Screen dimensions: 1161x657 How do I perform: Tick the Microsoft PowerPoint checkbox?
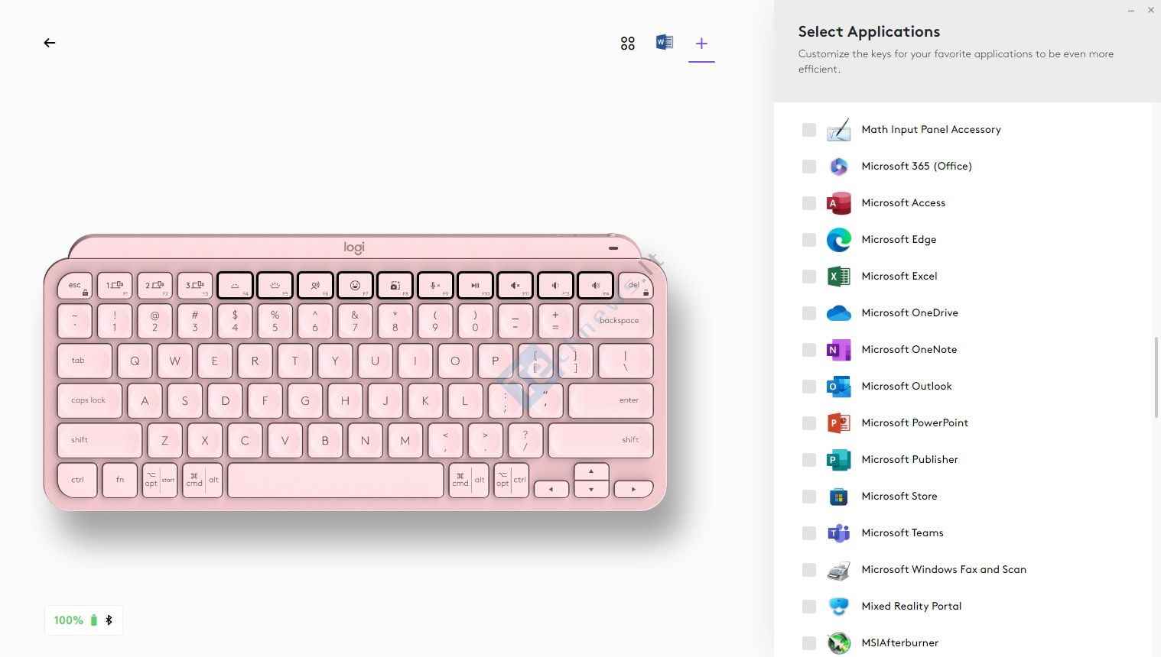809,423
